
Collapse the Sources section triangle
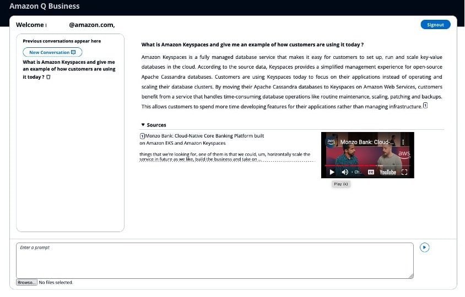143,125
